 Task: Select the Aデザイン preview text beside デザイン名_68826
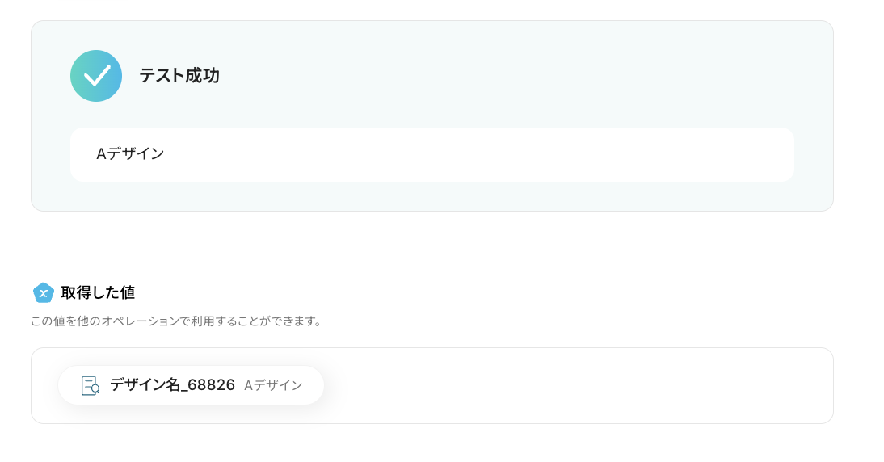coord(273,385)
